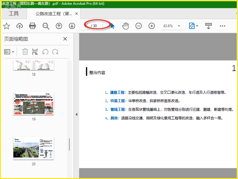Go to next page with down arrow
238x179 pixels.
click(x=72, y=26)
